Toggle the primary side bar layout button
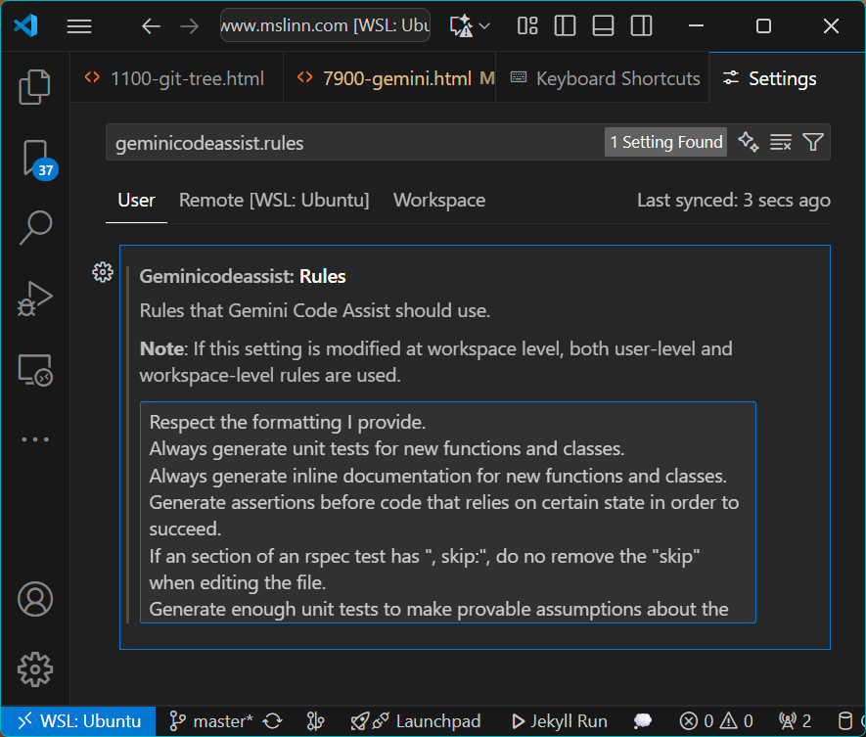The height and width of the screenshot is (737, 866). click(565, 26)
